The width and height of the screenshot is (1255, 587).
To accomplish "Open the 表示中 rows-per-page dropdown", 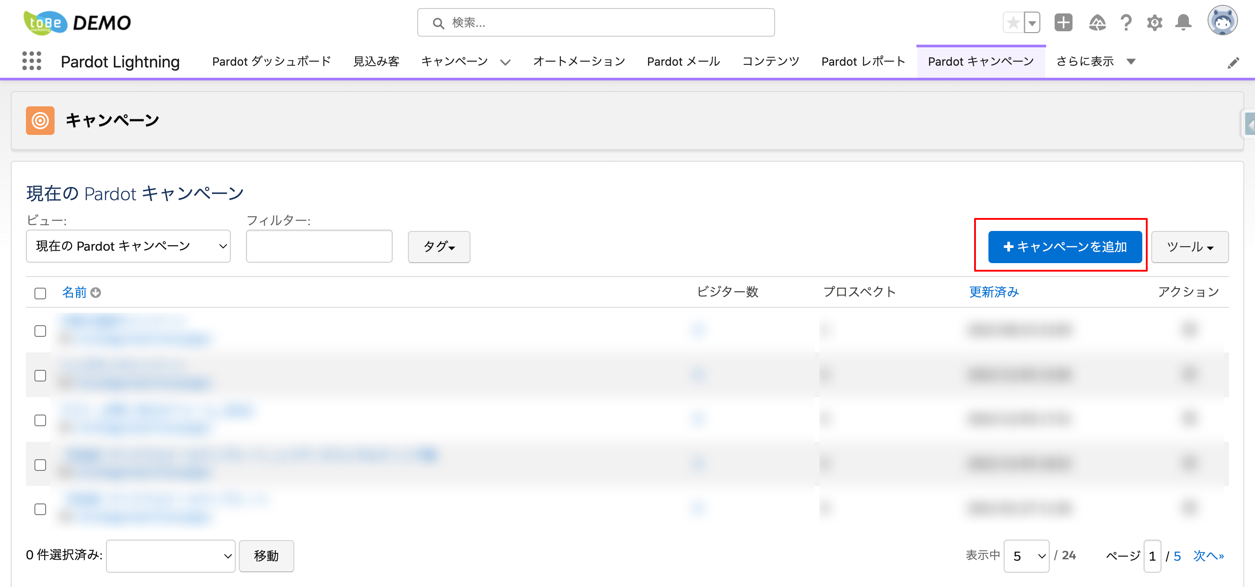I will click(1026, 556).
